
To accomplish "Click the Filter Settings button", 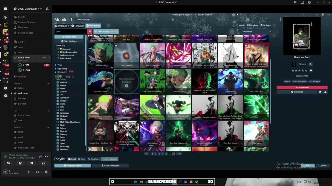I will tap(69, 41).
